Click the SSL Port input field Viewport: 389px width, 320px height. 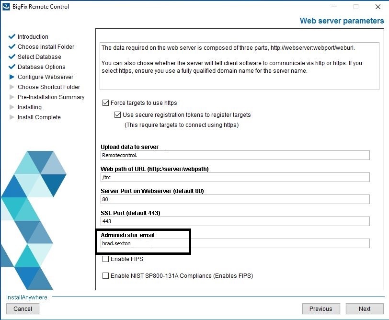pos(235,221)
